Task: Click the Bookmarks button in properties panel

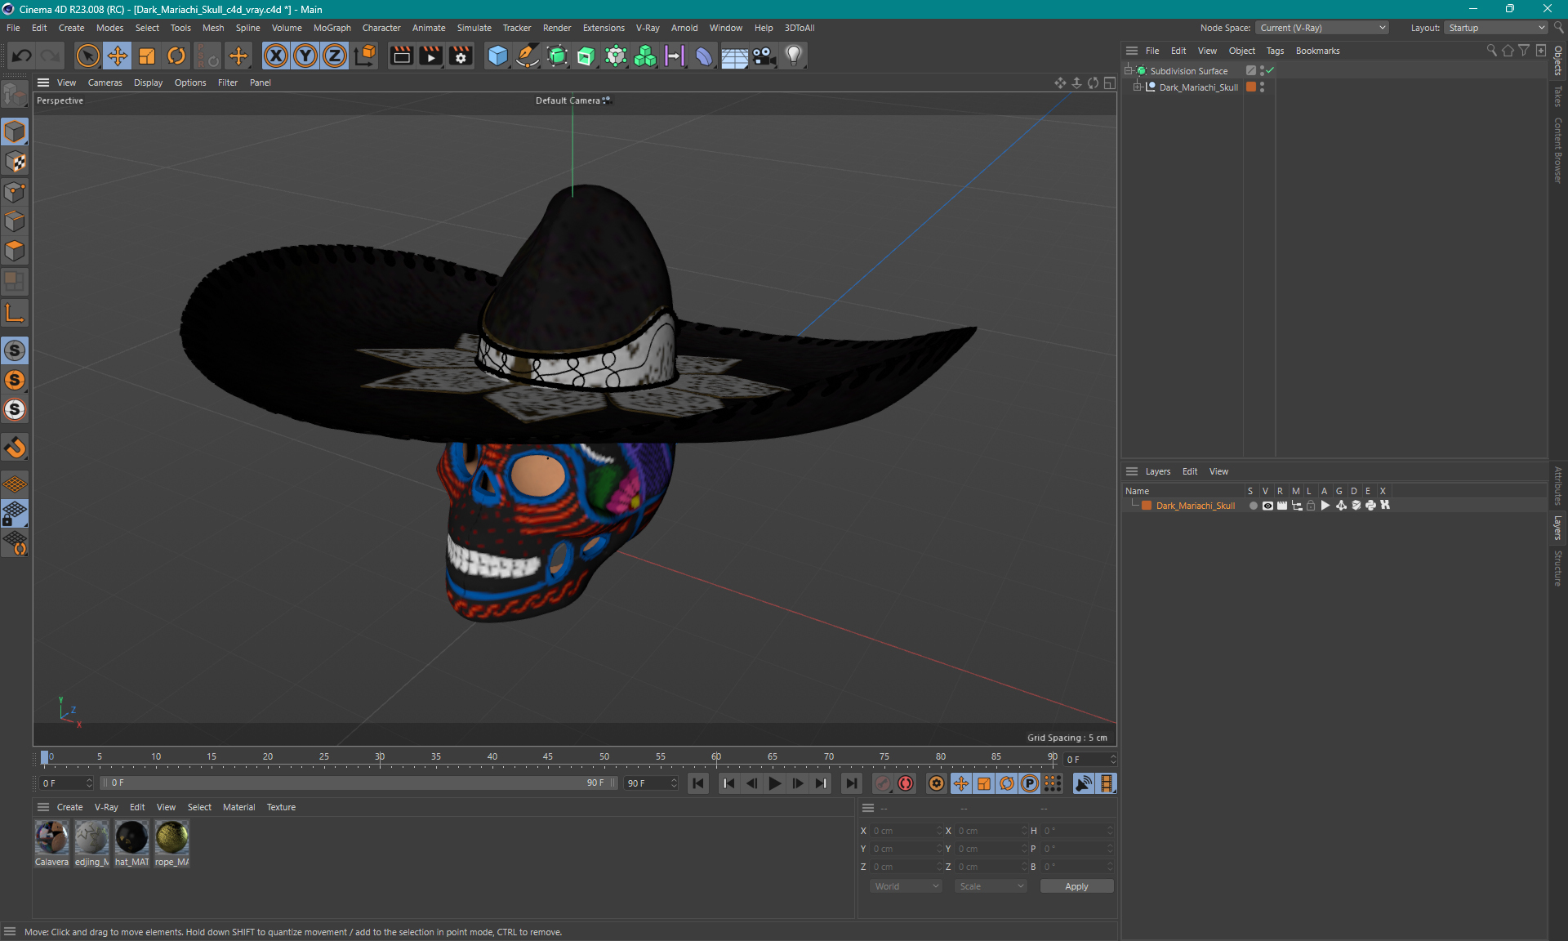Action: pos(1318,51)
